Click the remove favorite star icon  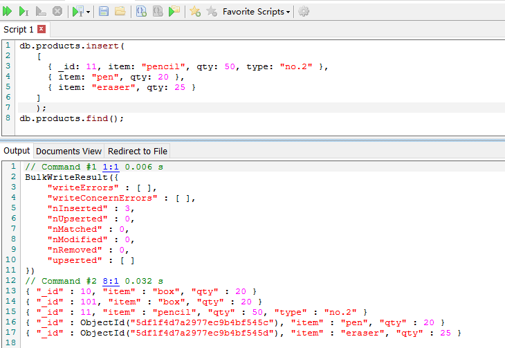(212, 12)
